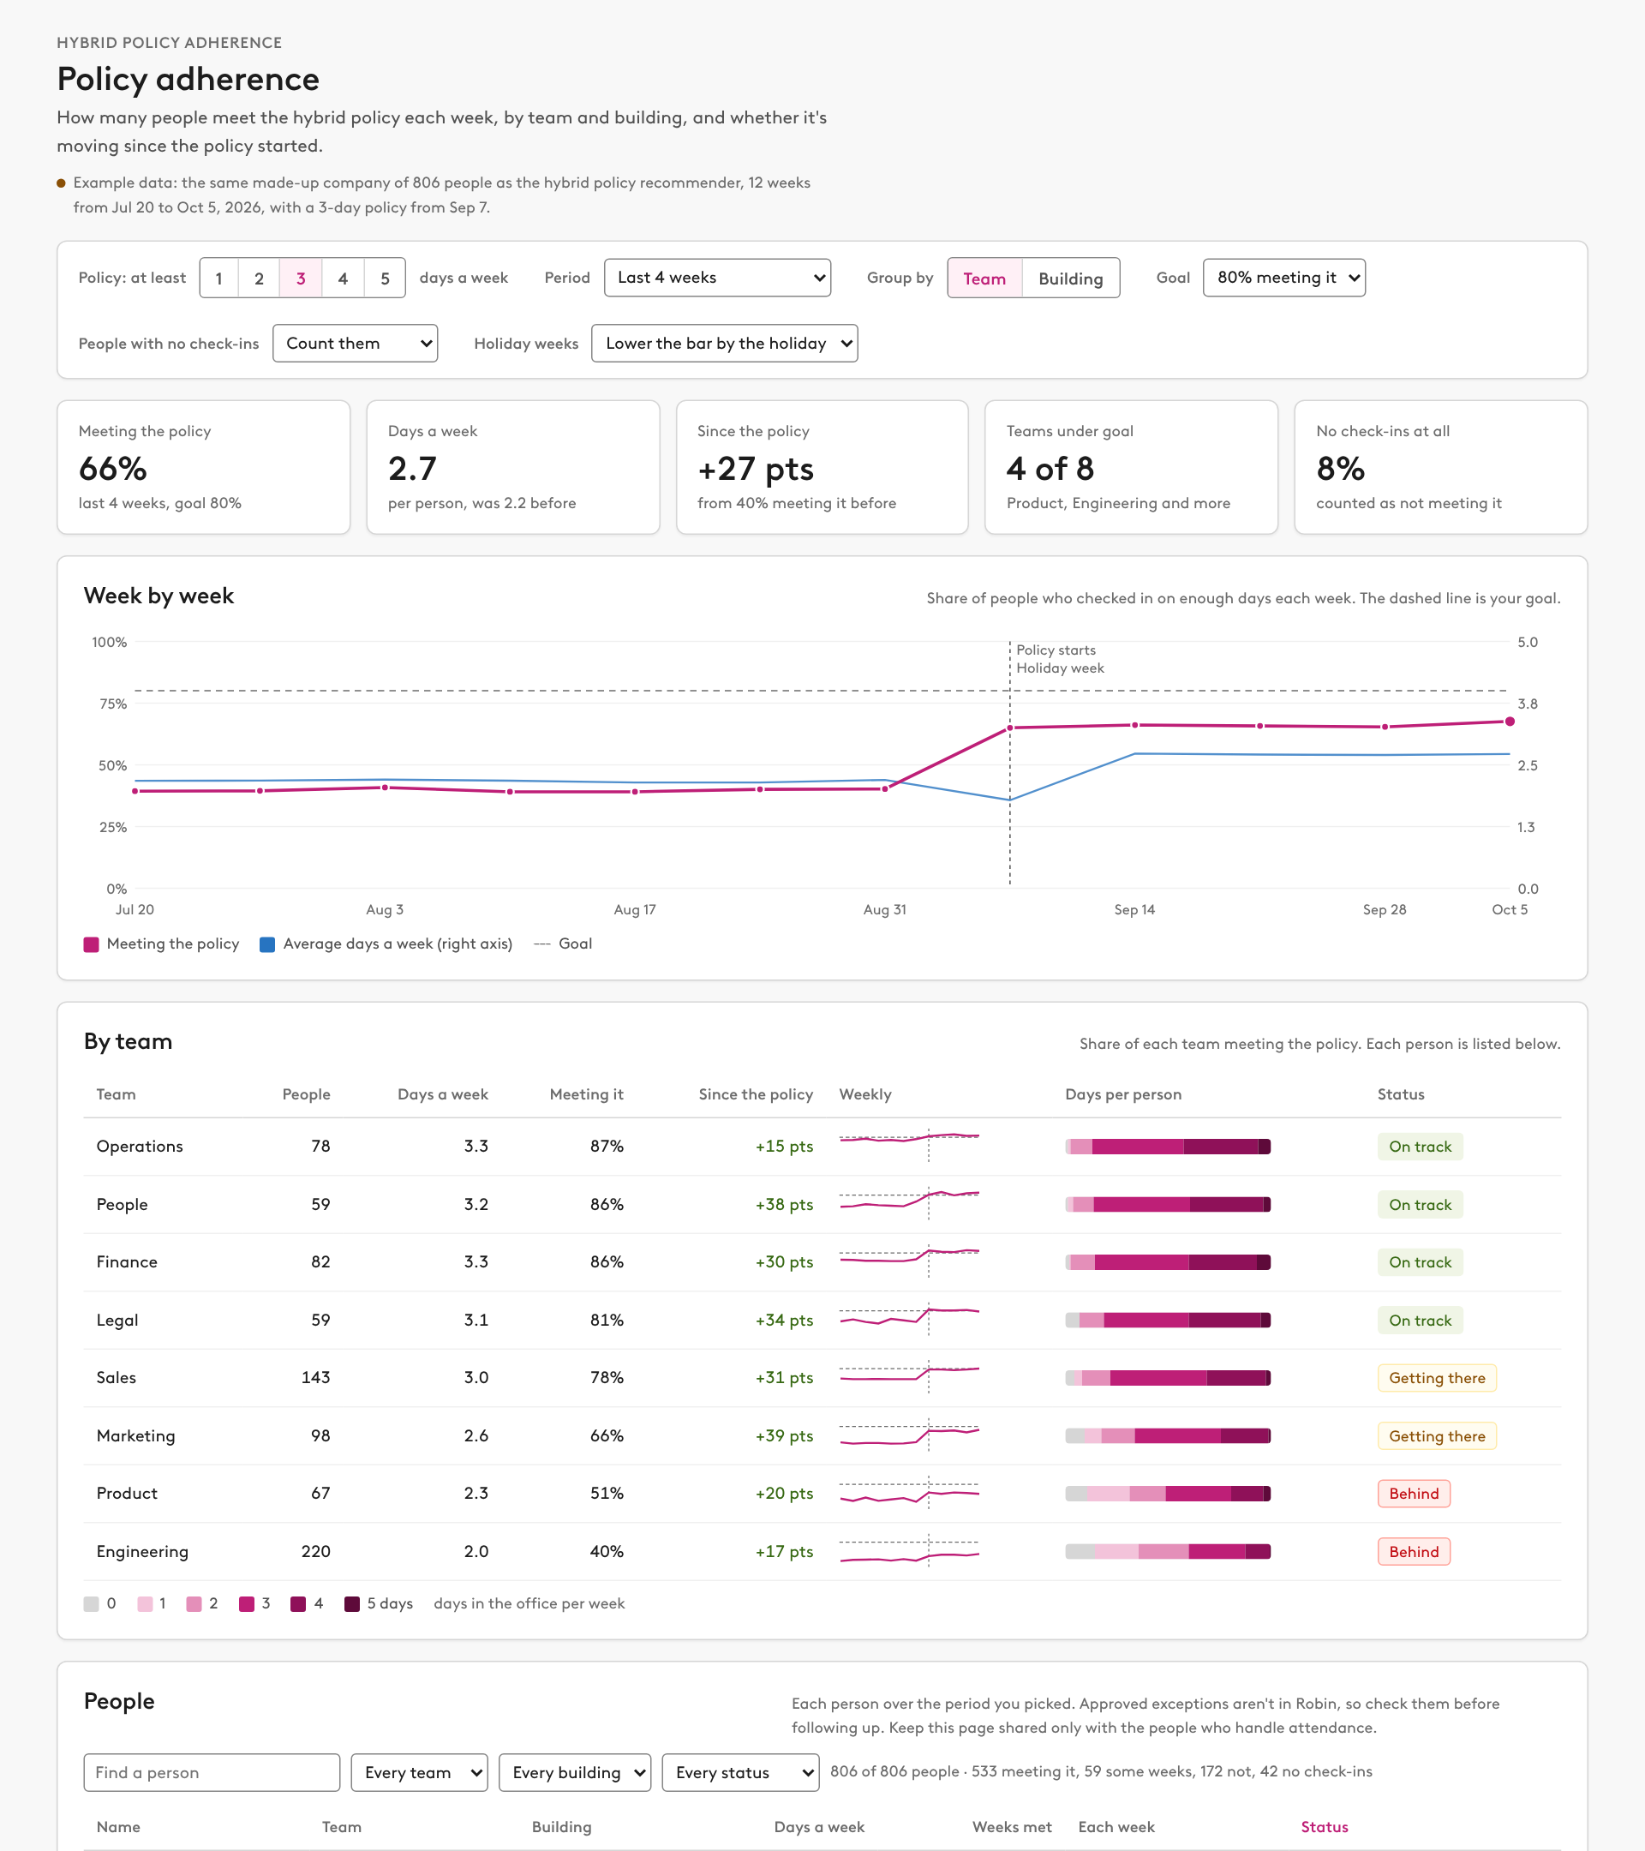Click the Days a week header in People table
Viewport: 1645px width, 1851px height.
pos(818,1826)
